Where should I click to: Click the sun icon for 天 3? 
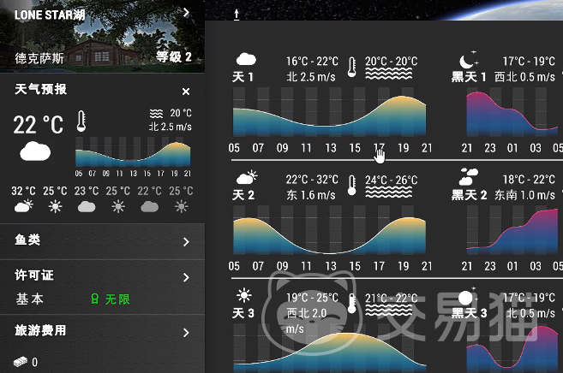pyautogui.click(x=244, y=295)
